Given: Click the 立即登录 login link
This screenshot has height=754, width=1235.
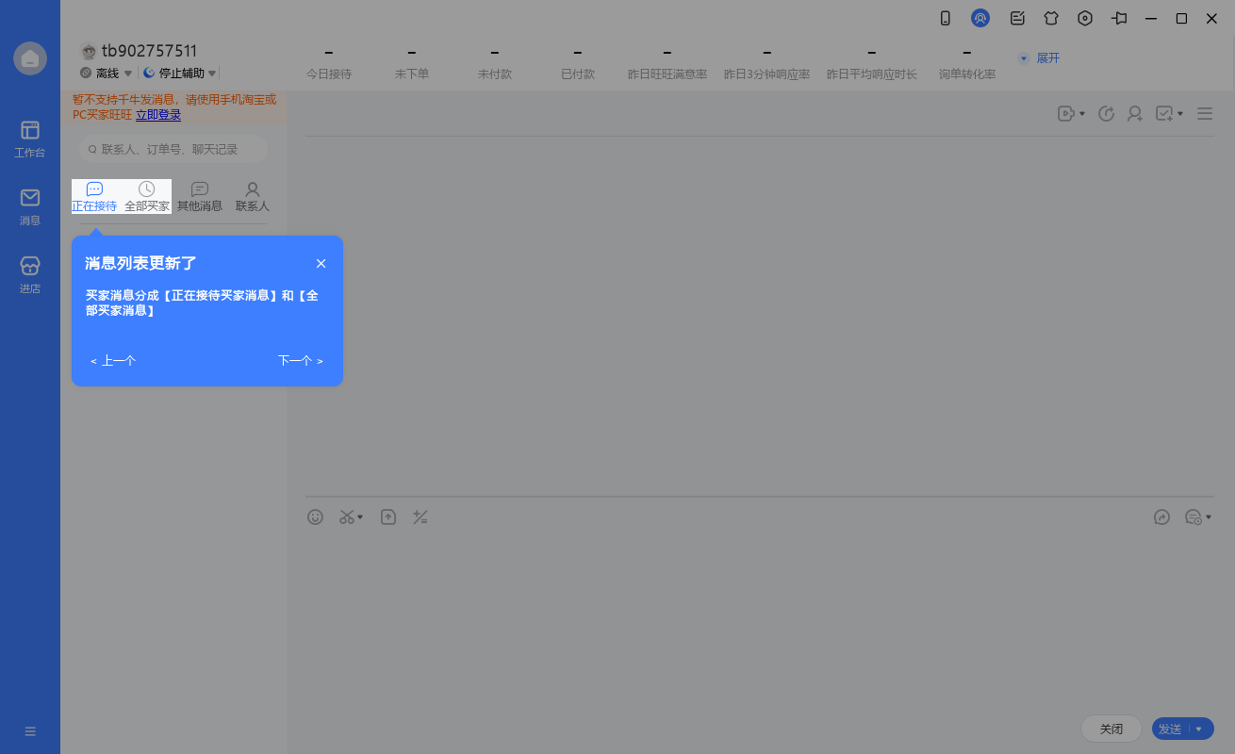Looking at the screenshot, I should coord(158,115).
